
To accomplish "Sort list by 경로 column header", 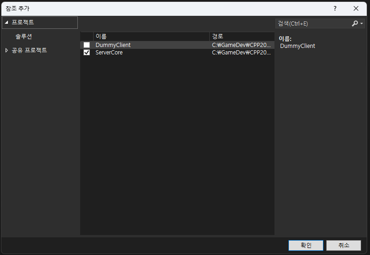I will [242, 37].
